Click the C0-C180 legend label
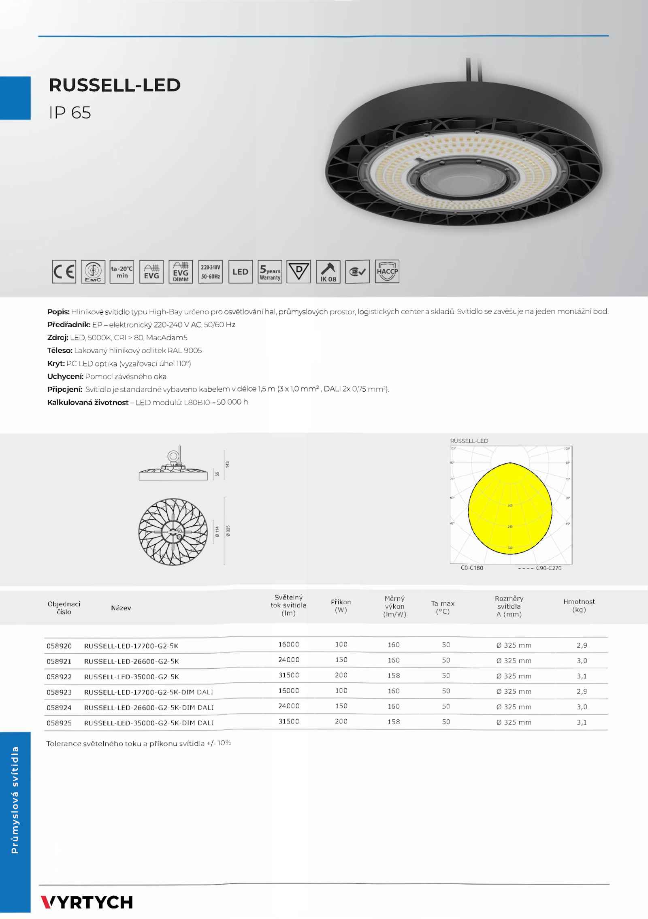The height and width of the screenshot is (919, 648). pyautogui.click(x=472, y=568)
